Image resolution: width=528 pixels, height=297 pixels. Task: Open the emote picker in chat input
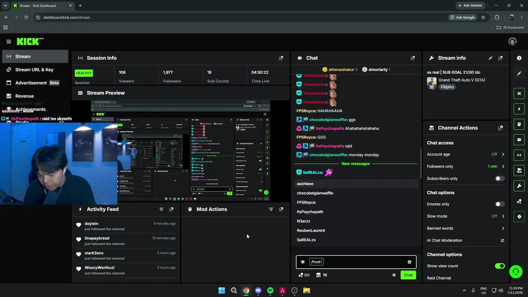click(x=409, y=262)
